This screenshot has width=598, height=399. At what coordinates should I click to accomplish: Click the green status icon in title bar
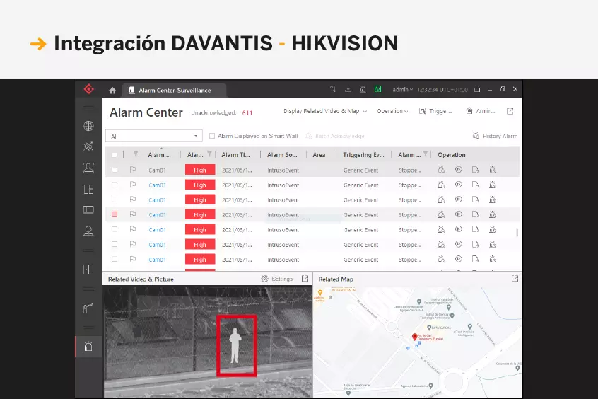377,89
